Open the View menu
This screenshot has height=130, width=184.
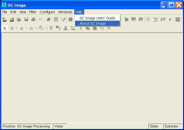pyautogui.click(x=23, y=12)
